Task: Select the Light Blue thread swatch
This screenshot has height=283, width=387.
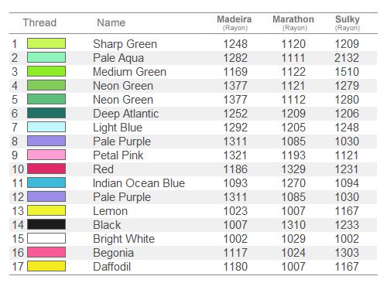Action: pos(46,127)
